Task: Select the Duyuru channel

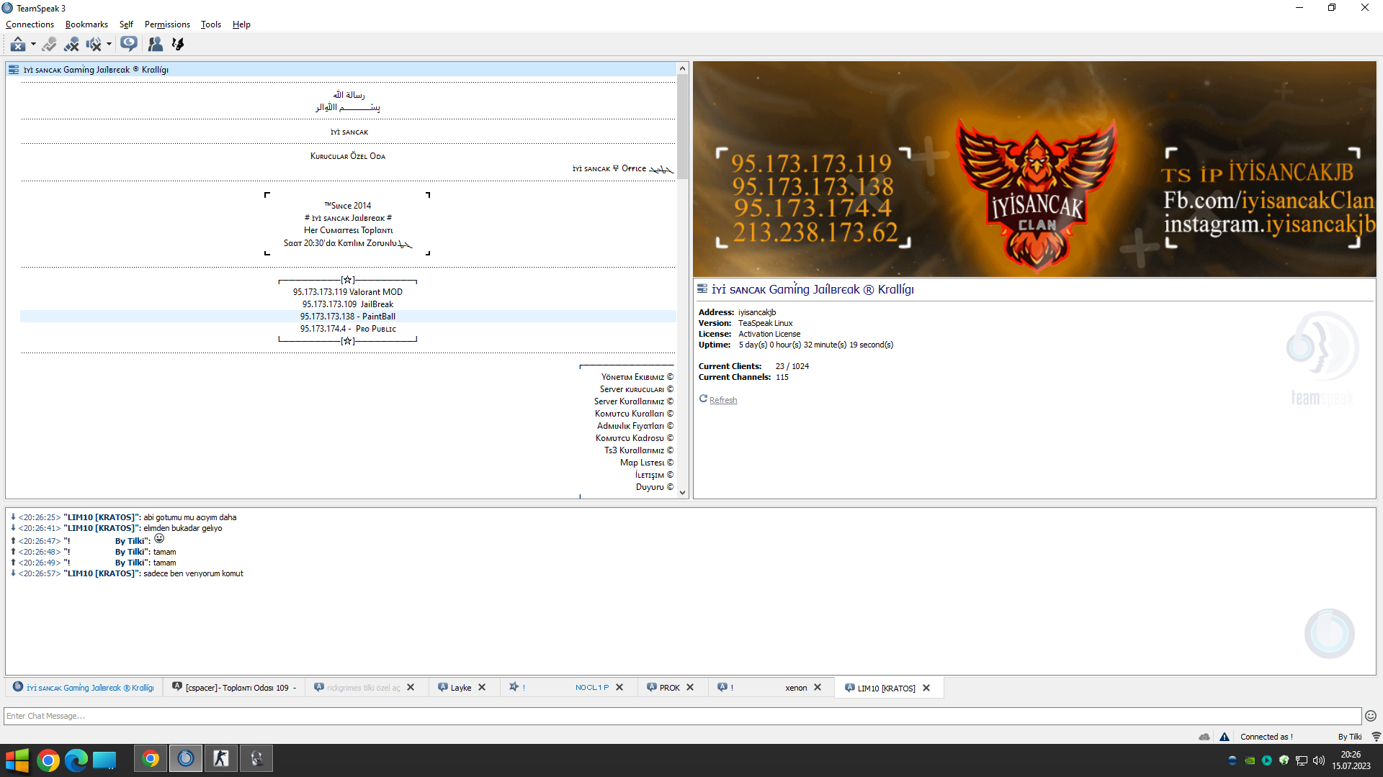Action: pos(348,487)
